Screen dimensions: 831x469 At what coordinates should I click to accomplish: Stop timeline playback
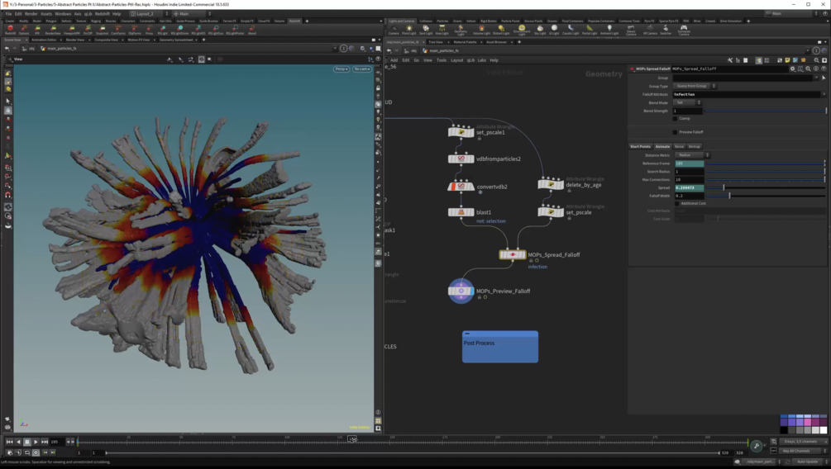tap(27, 442)
